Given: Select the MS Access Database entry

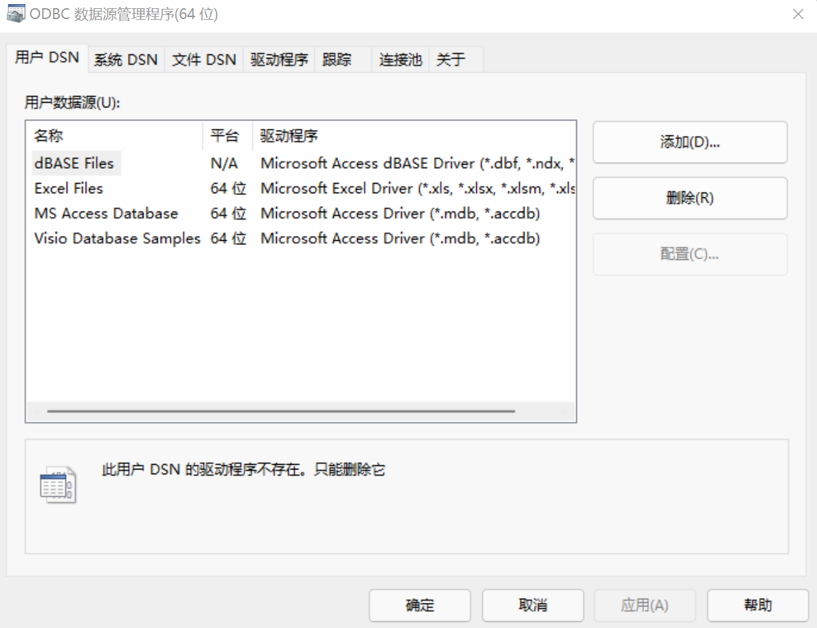Looking at the screenshot, I should (105, 214).
